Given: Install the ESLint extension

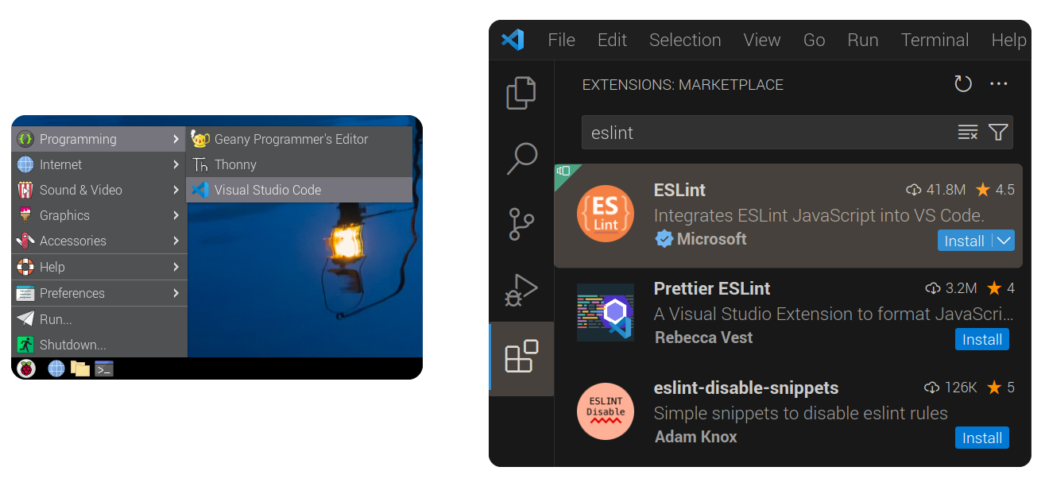Looking at the screenshot, I should pos(965,241).
